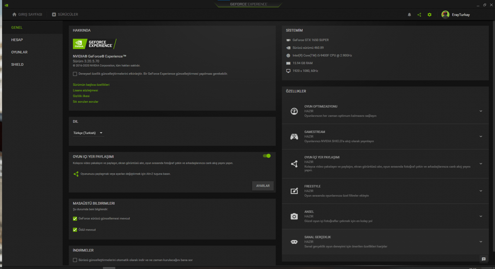The height and width of the screenshot is (269, 495).
Task: Click the share icon in Özellikler list
Action: 294,164
